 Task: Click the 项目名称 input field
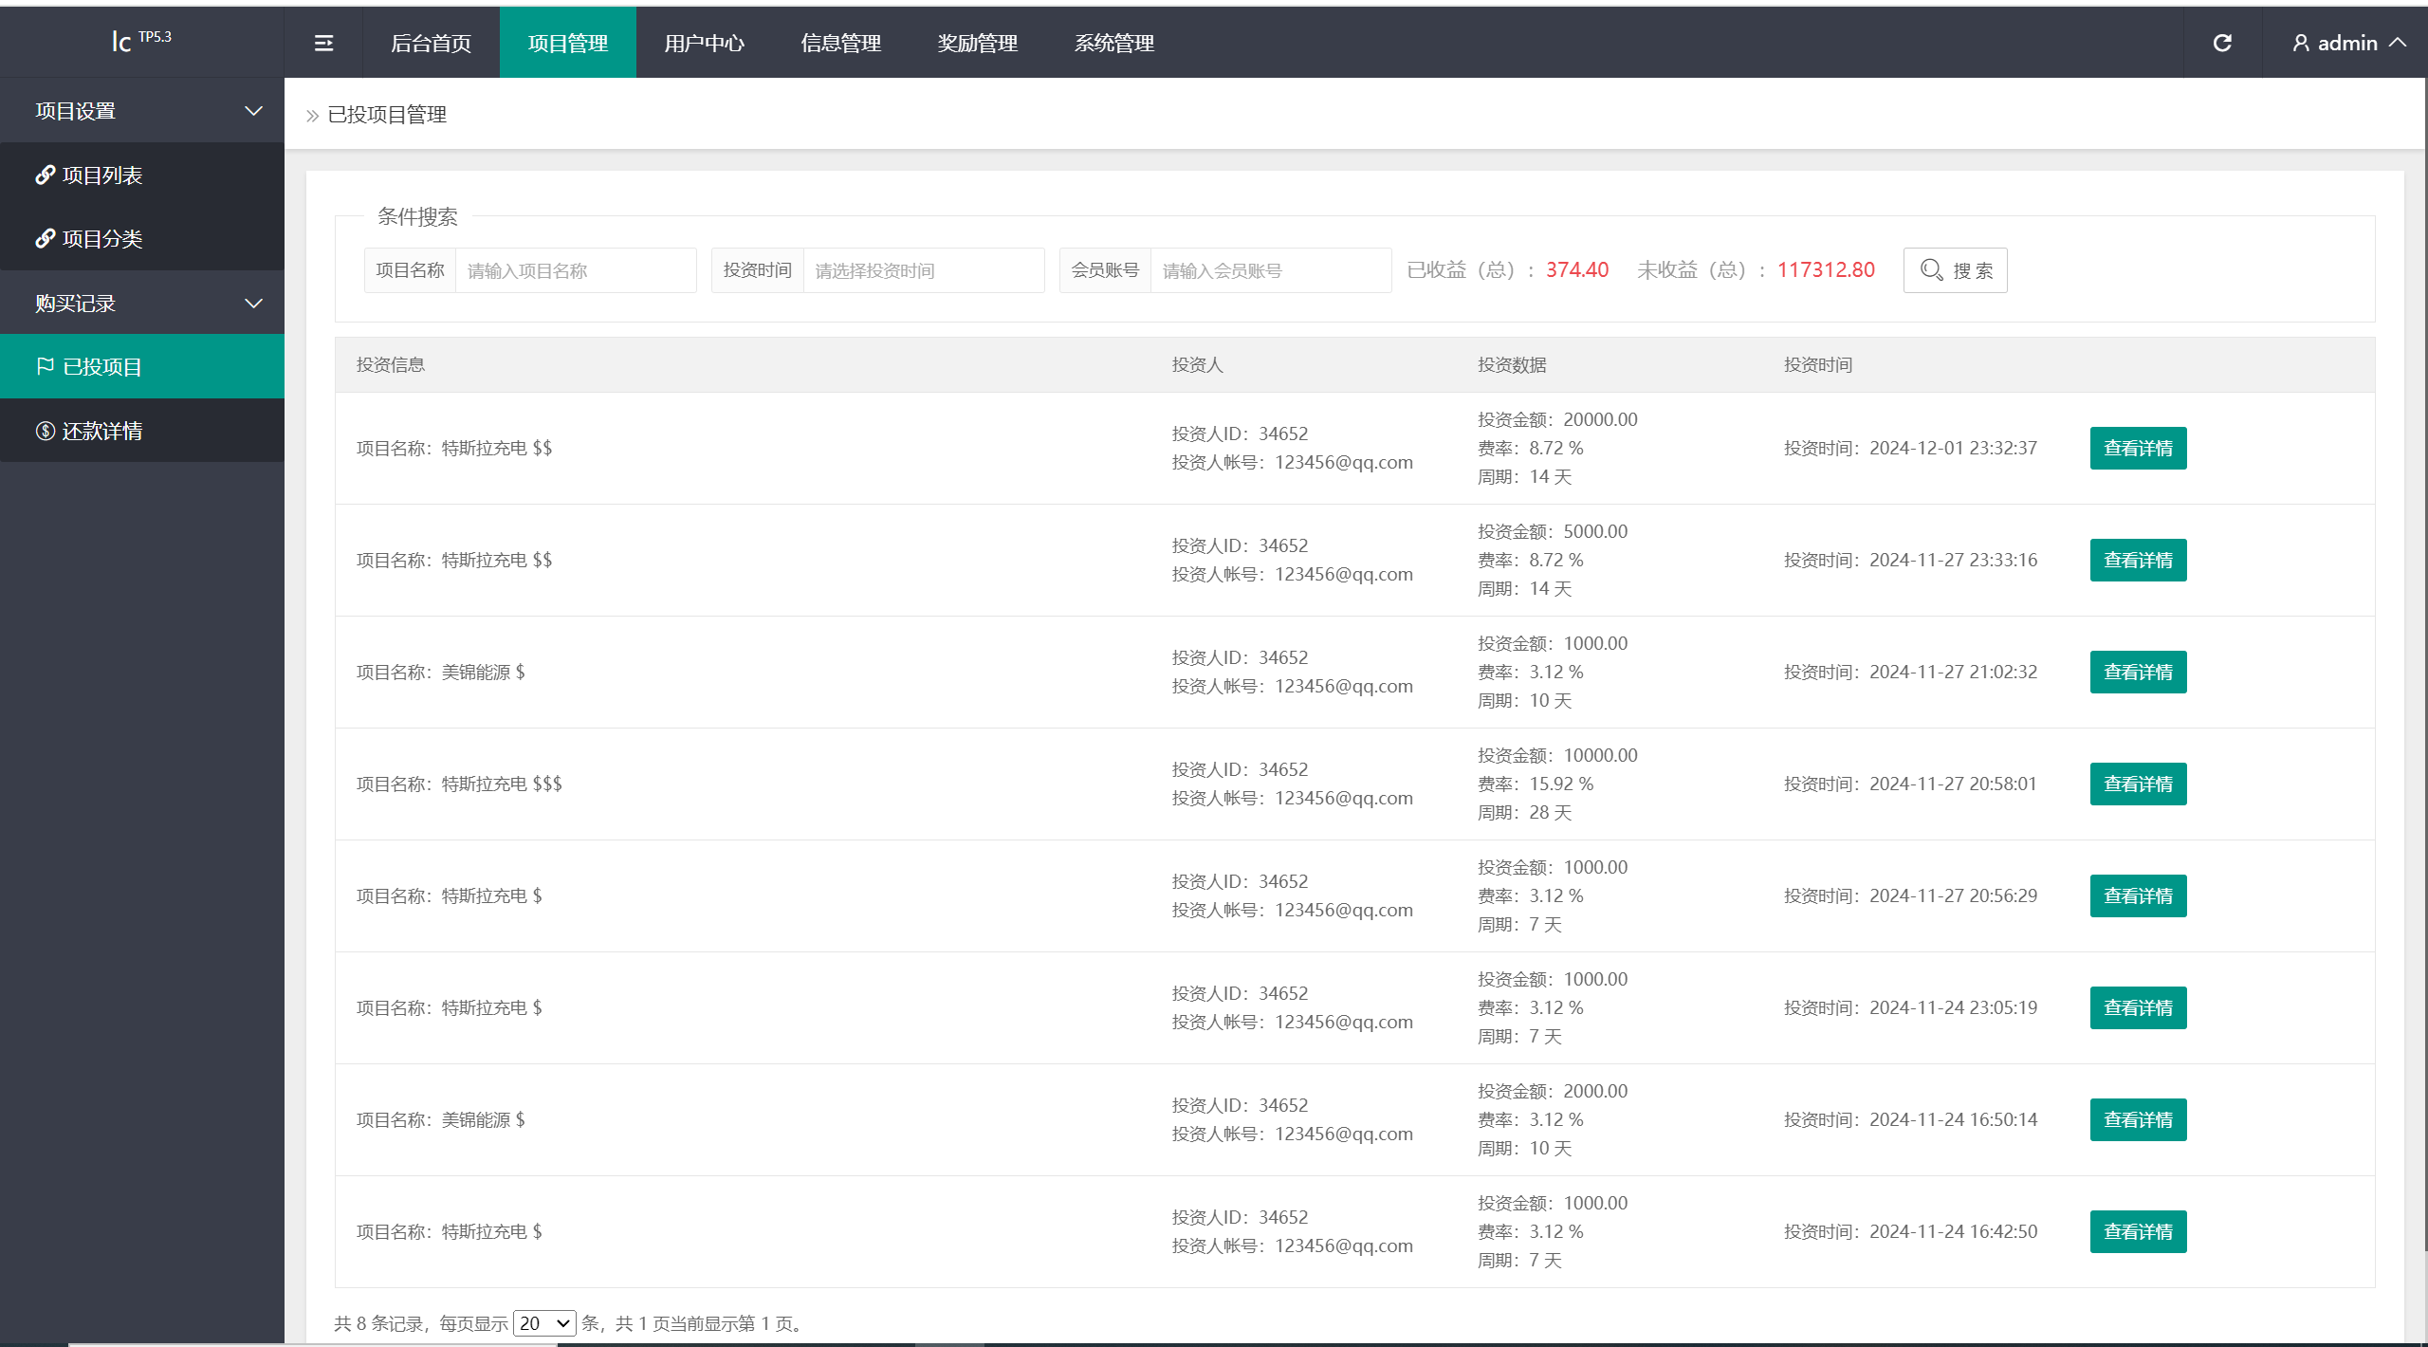[x=572, y=268]
